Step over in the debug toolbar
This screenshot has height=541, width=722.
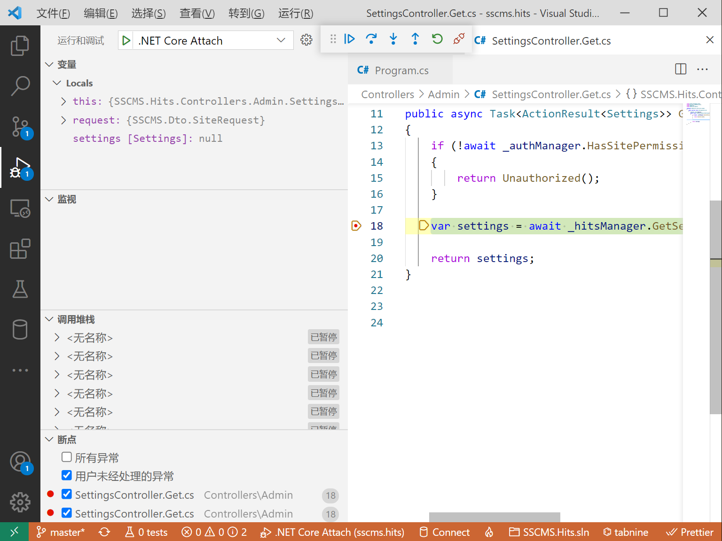[x=371, y=39]
